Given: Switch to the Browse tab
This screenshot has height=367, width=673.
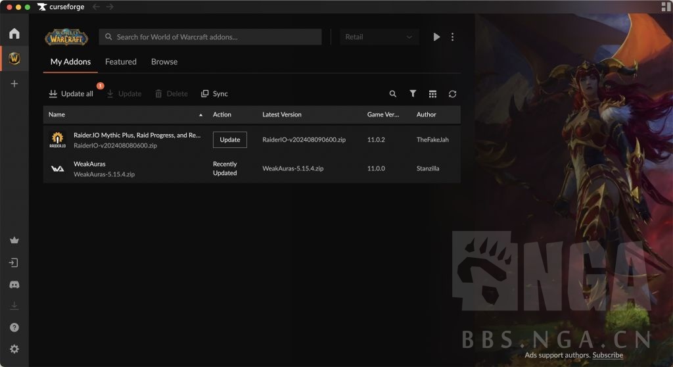Looking at the screenshot, I should (164, 62).
